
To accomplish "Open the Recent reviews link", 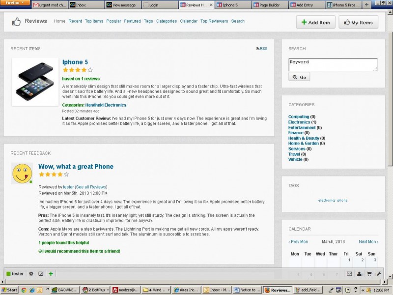I will (x=75, y=21).
